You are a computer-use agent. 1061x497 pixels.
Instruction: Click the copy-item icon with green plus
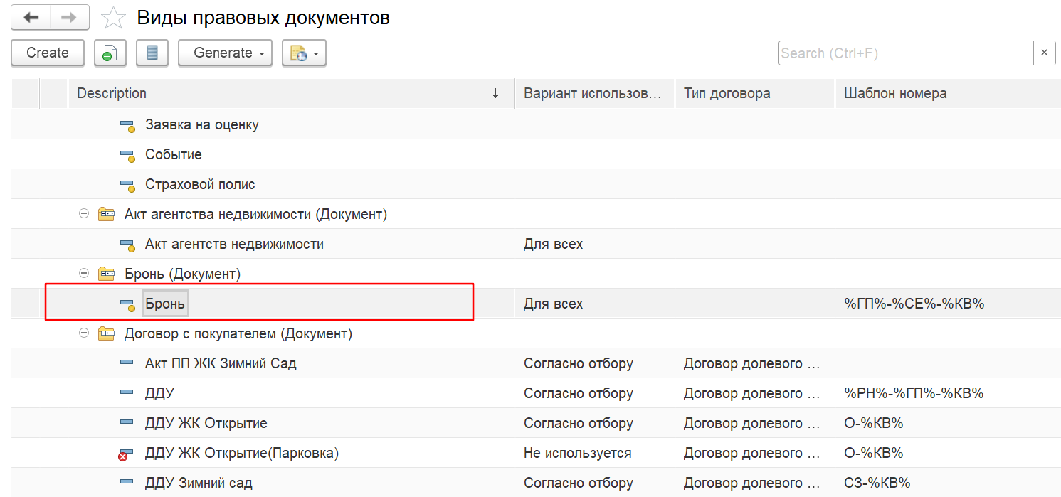tap(110, 53)
